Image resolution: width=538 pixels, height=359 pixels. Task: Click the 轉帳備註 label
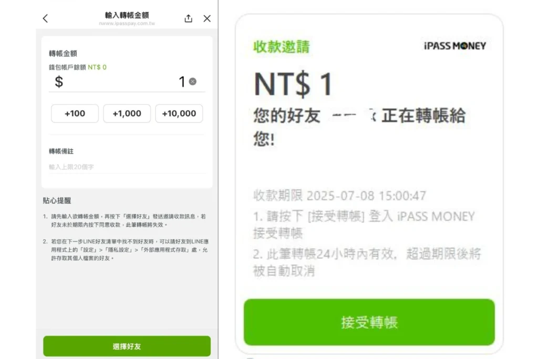point(61,151)
